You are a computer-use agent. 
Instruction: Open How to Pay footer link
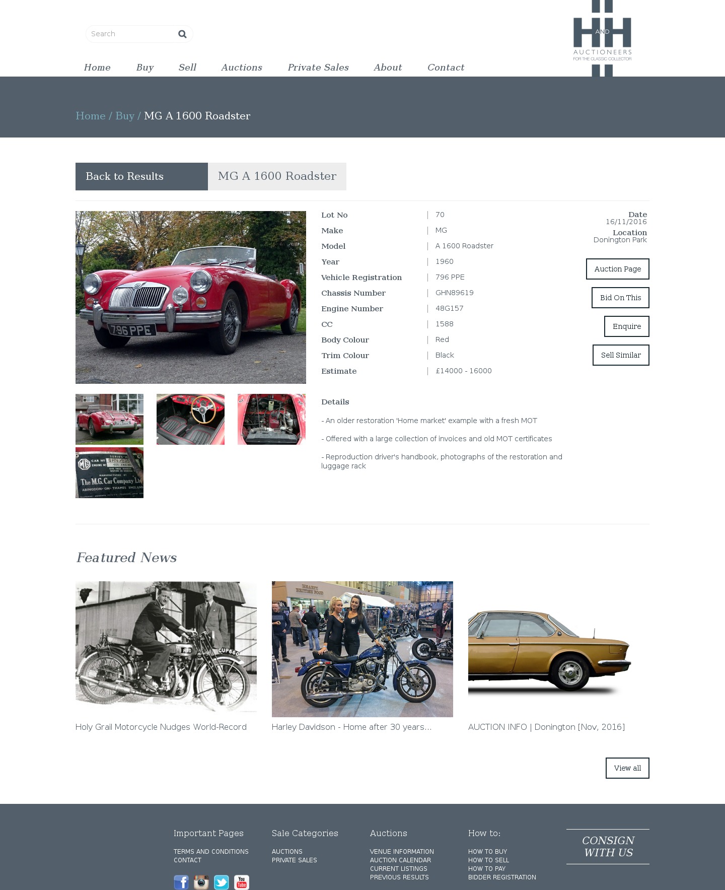(487, 869)
